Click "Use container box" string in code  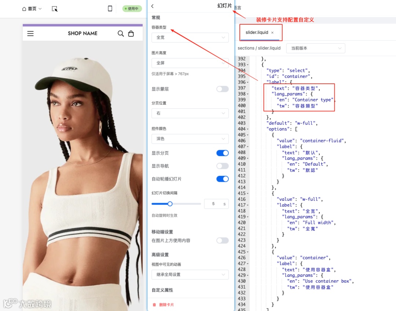click(327, 281)
